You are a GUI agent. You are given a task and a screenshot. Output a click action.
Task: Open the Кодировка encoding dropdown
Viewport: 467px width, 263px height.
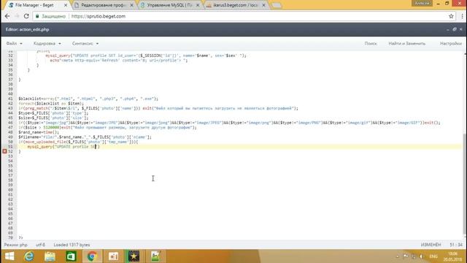coord(47,44)
